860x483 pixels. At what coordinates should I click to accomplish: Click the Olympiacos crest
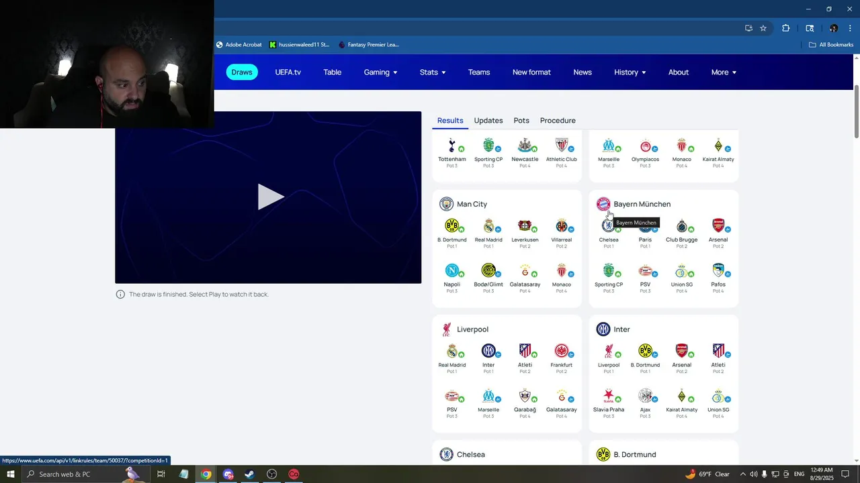(x=645, y=145)
